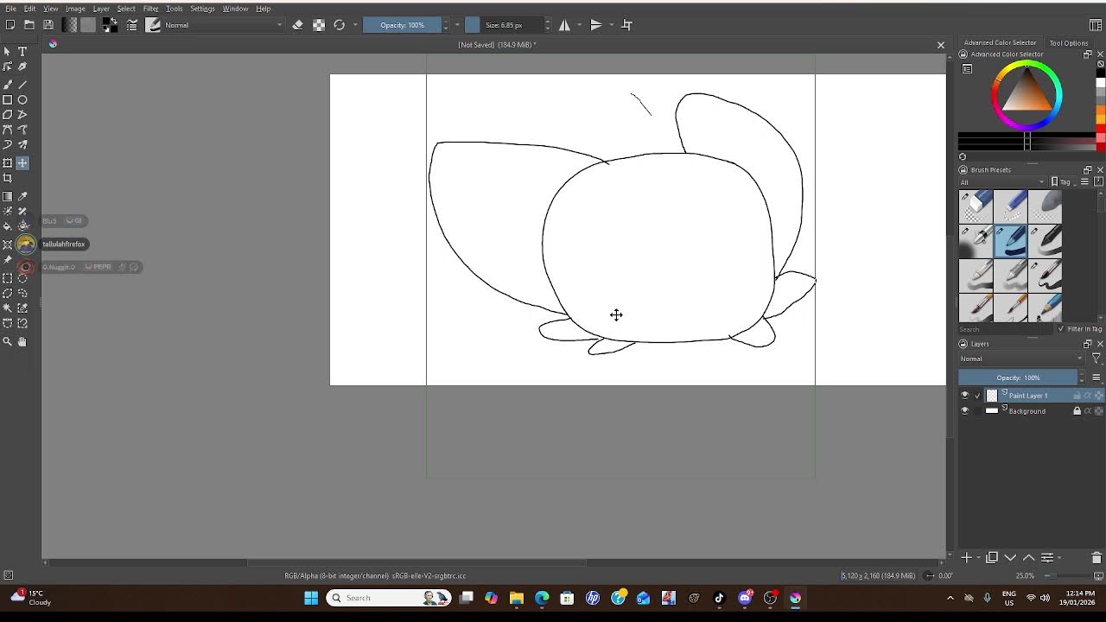Reload the original brush preset
Screen dimensions: 1106x622
click(x=340, y=25)
